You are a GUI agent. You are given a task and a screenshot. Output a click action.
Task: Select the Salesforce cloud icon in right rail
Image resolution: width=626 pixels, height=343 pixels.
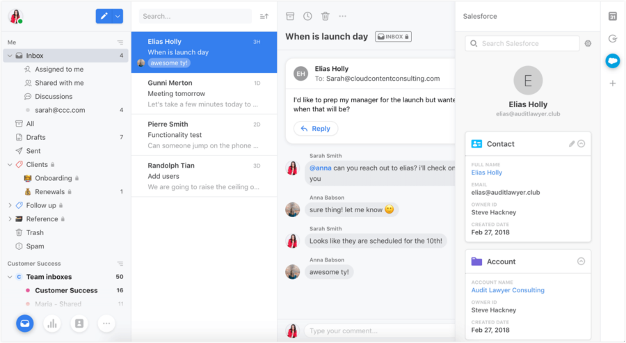coord(613,61)
